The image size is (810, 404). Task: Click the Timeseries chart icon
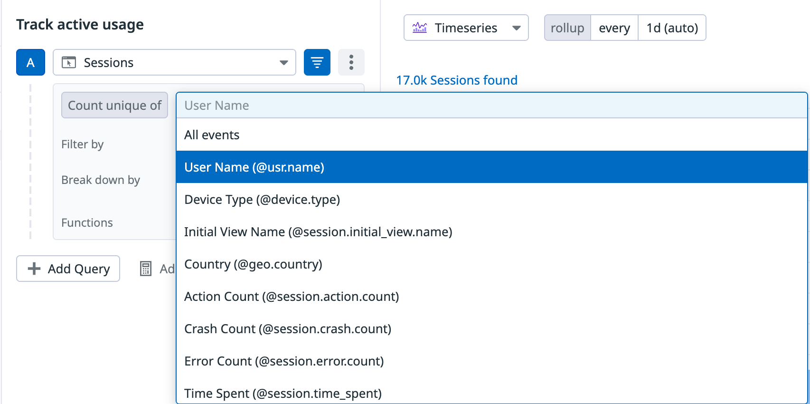pos(420,28)
